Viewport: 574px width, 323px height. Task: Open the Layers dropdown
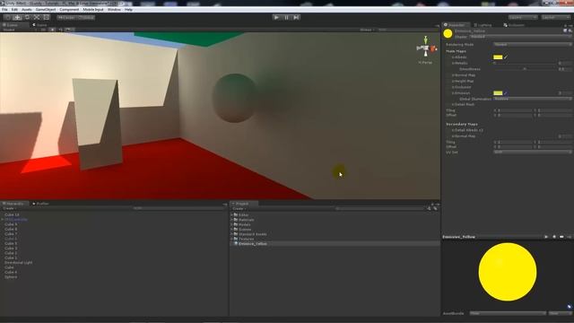point(523,17)
